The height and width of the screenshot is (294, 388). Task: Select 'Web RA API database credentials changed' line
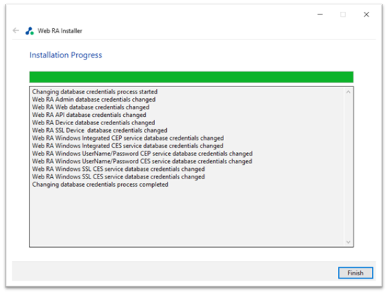[x=89, y=115]
